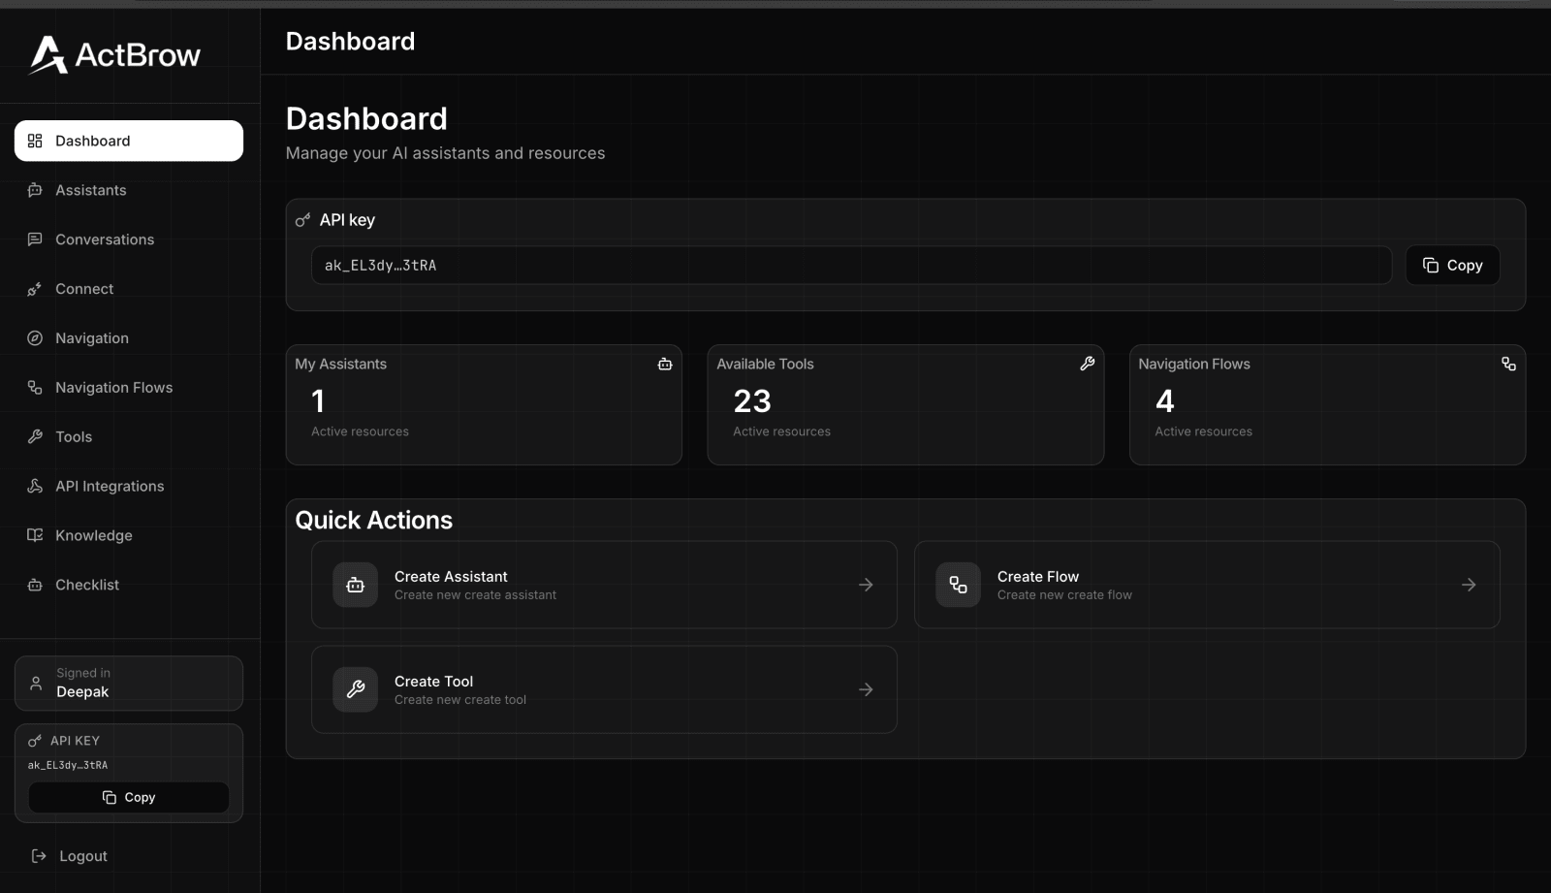Click the API key field showing ak_EL3dy…3tRA
The height and width of the screenshot is (893, 1551).
coord(851,265)
